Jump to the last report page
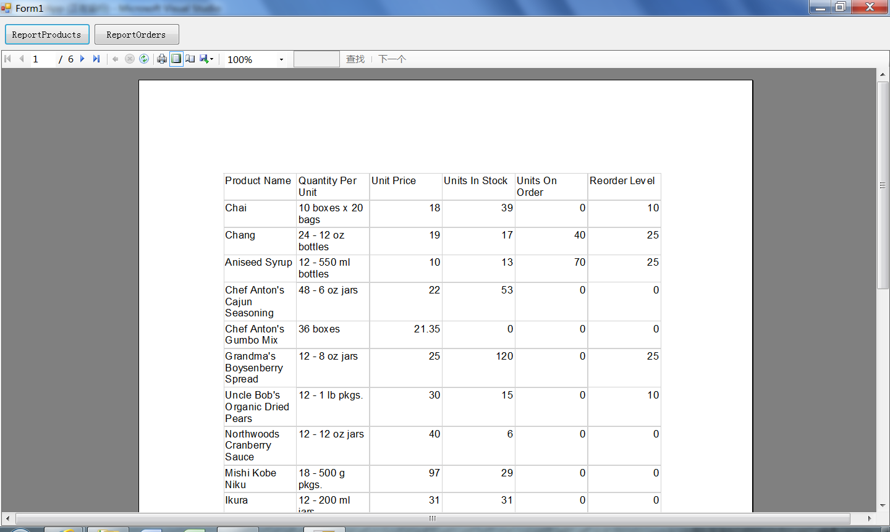Image resolution: width=890 pixels, height=532 pixels. pos(96,59)
